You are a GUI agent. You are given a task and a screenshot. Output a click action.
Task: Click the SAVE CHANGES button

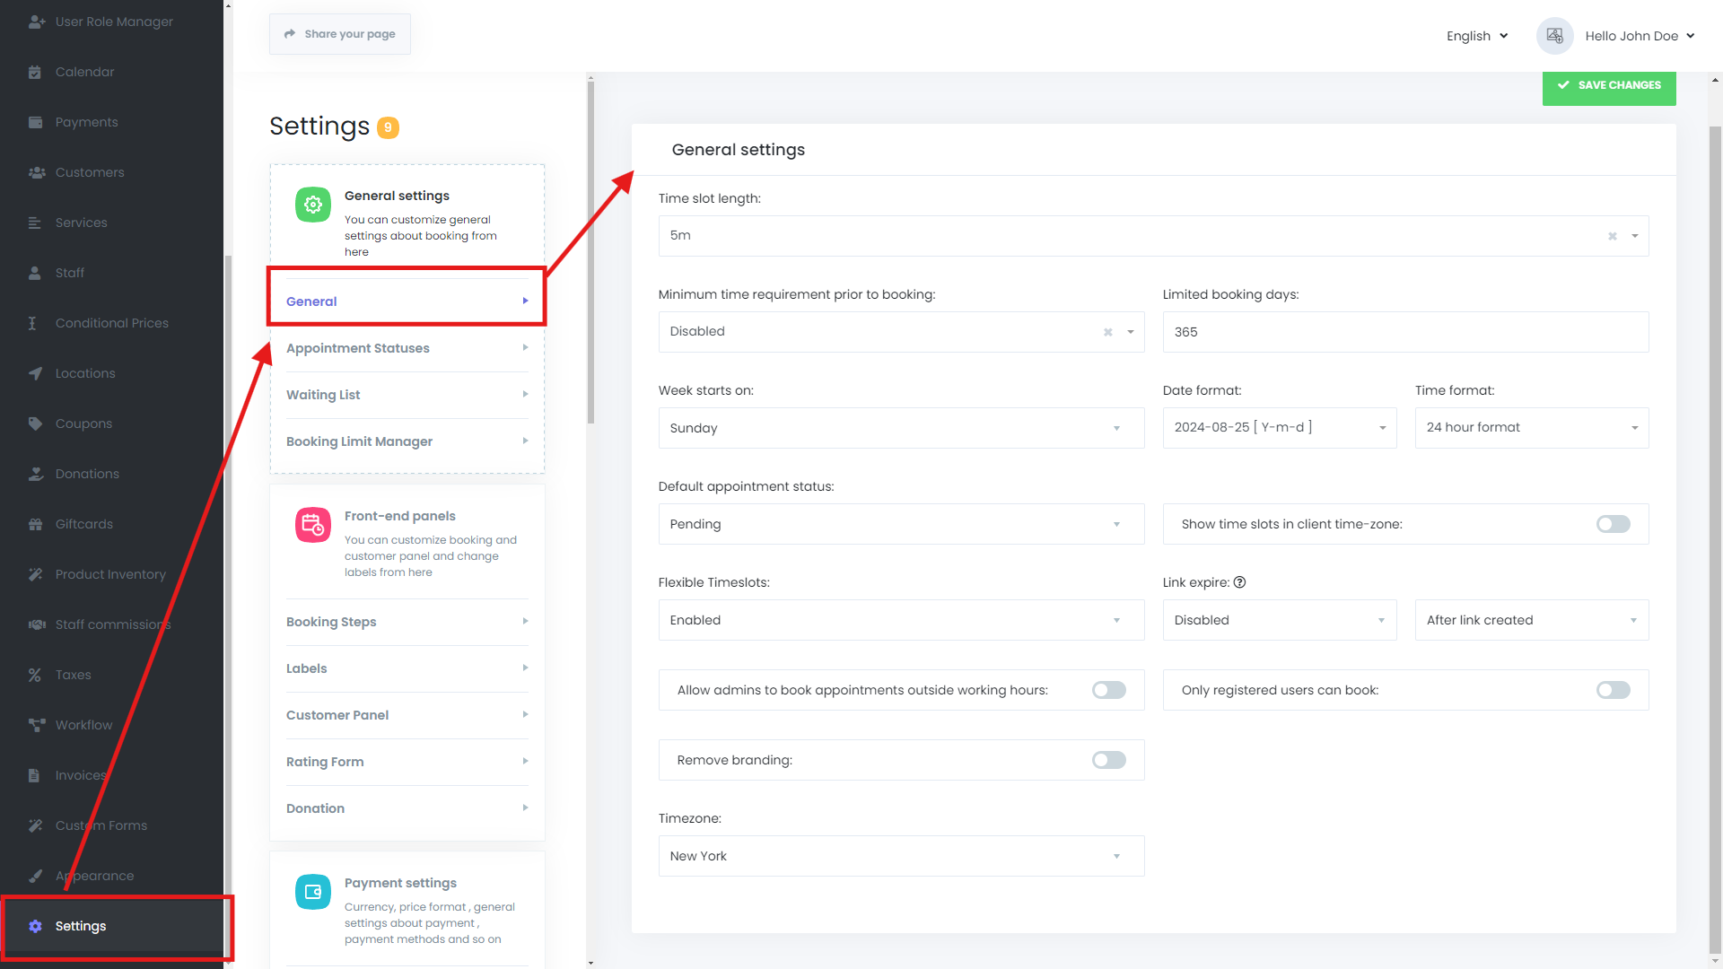click(1608, 85)
